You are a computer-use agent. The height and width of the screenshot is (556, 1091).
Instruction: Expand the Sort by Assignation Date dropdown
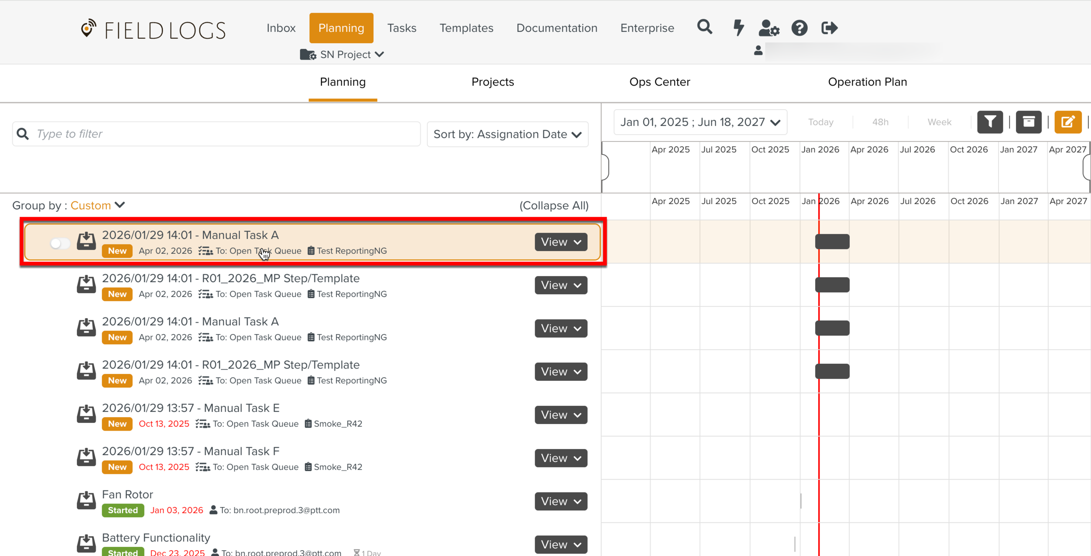click(x=507, y=134)
